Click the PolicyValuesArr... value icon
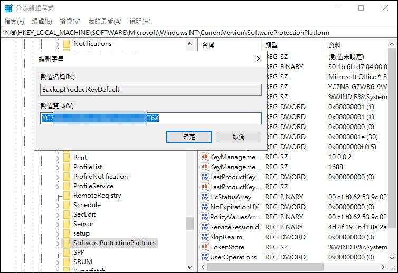Viewport: 398px width, 273px height. (205, 217)
